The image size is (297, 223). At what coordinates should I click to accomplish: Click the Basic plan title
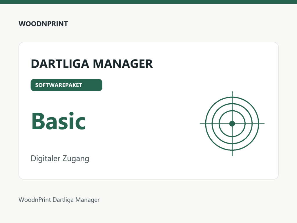pyautogui.click(x=58, y=121)
